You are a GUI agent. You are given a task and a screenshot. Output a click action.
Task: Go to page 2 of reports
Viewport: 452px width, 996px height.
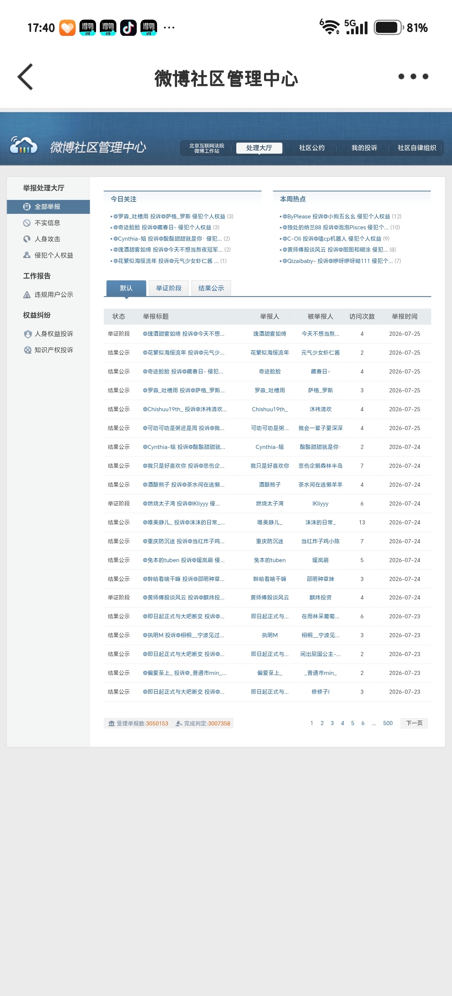pyautogui.click(x=322, y=723)
